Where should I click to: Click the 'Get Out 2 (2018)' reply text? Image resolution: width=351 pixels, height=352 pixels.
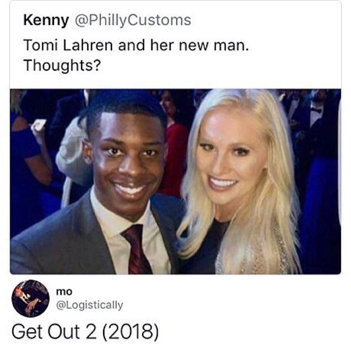(x=85, y=332)
